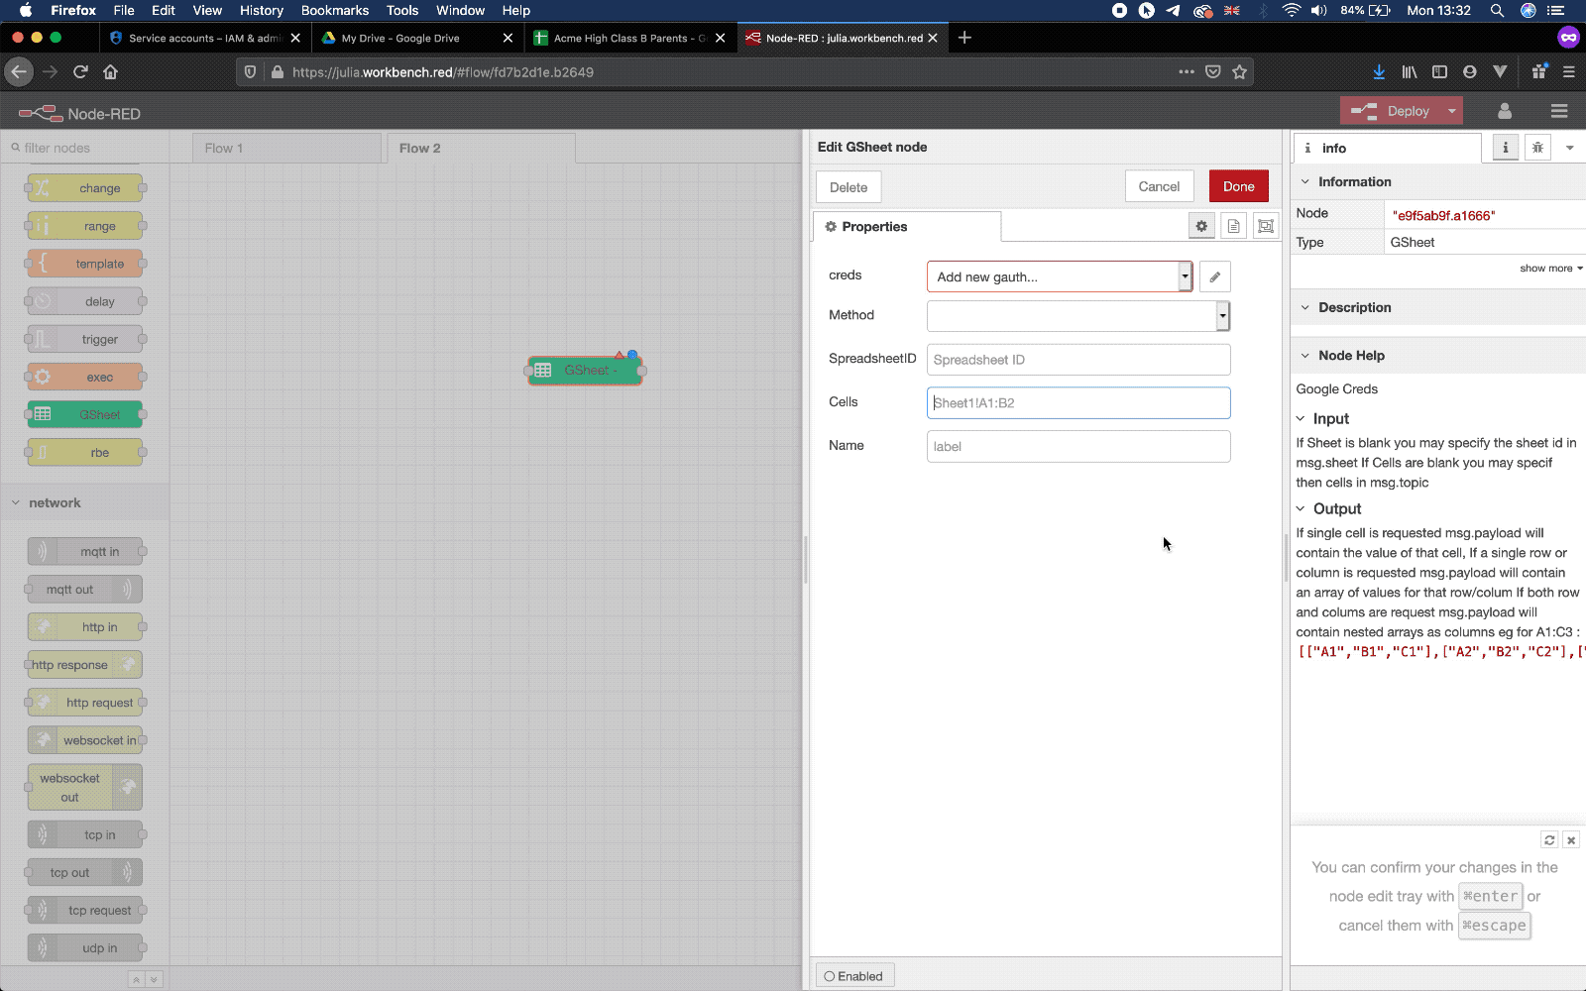Select the exec node in palette
Viewport: 1586px width, 991px height.
tap(85, 377)
